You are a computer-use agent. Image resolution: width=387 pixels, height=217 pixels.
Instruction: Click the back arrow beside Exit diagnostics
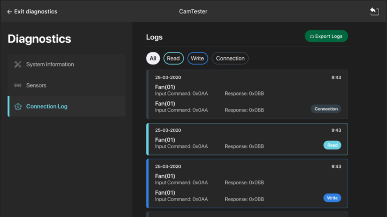(x=9, y=11)
